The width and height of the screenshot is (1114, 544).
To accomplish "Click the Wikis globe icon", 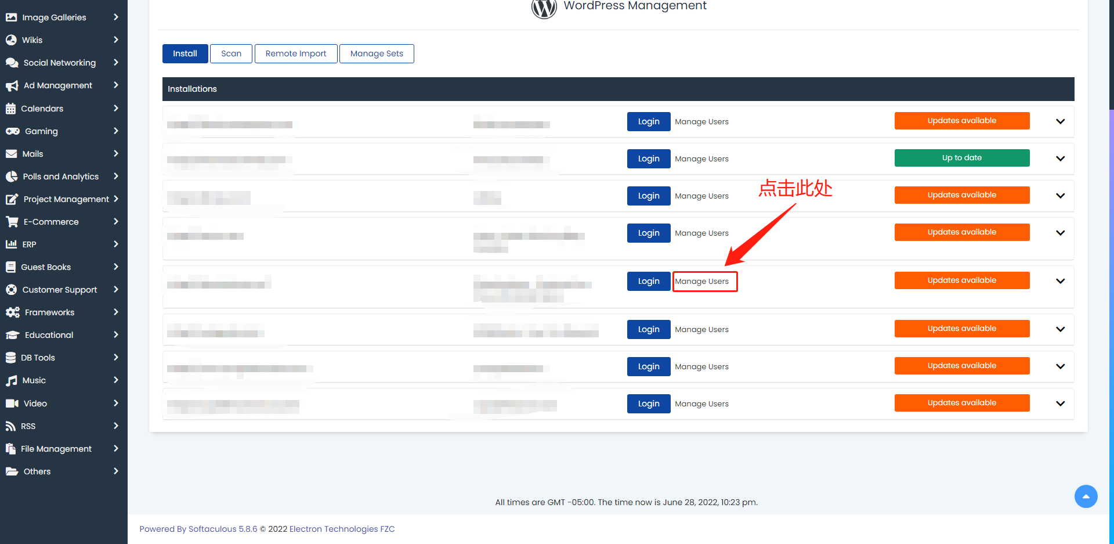I will (x=11, y=40).
